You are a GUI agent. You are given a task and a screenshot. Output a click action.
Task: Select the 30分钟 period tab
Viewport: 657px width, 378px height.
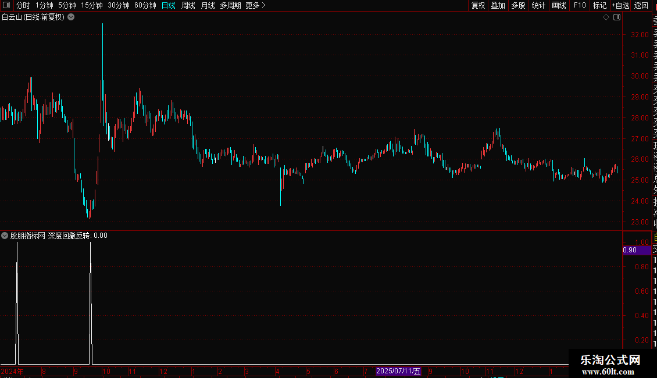119,5
